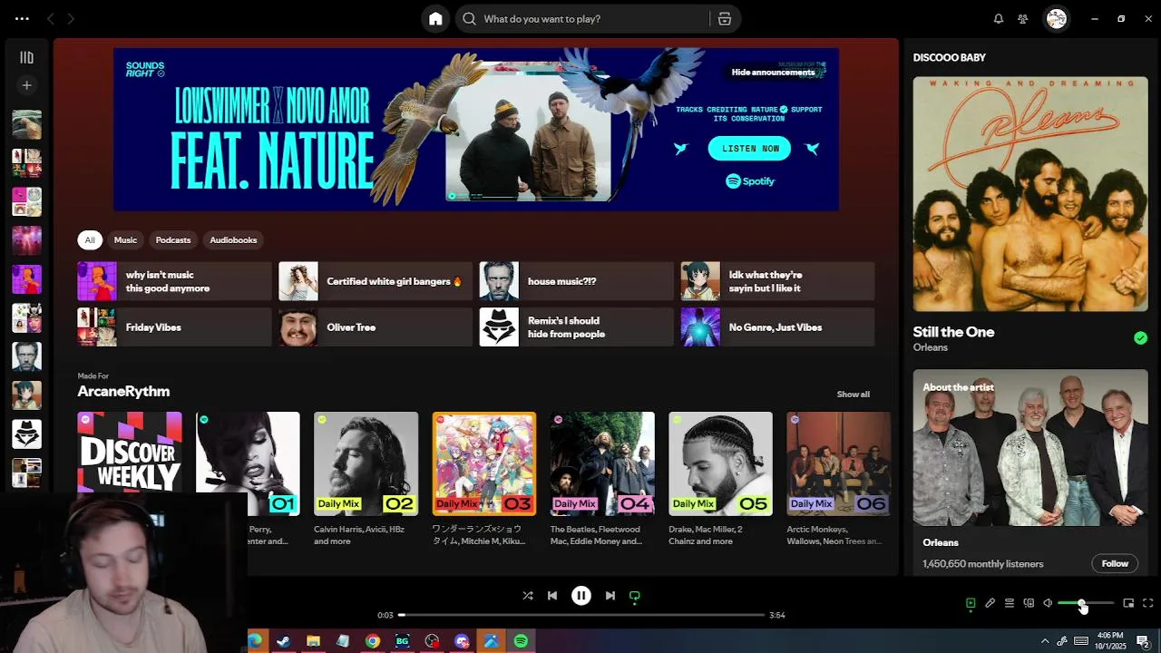The image size is (1161, 653).
Task: Navigate forward with the right arrow
Action: [x=71, y=19]
